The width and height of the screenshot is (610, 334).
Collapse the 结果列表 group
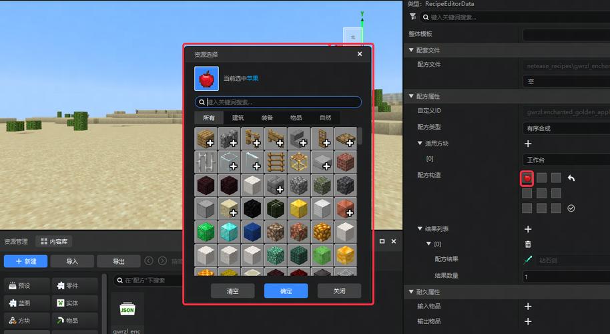420,228
